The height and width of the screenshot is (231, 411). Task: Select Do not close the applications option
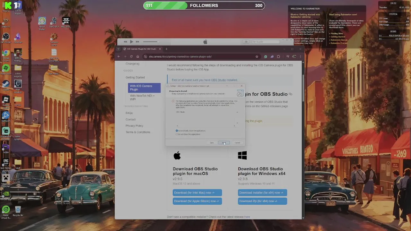click(x=188, y=134)
